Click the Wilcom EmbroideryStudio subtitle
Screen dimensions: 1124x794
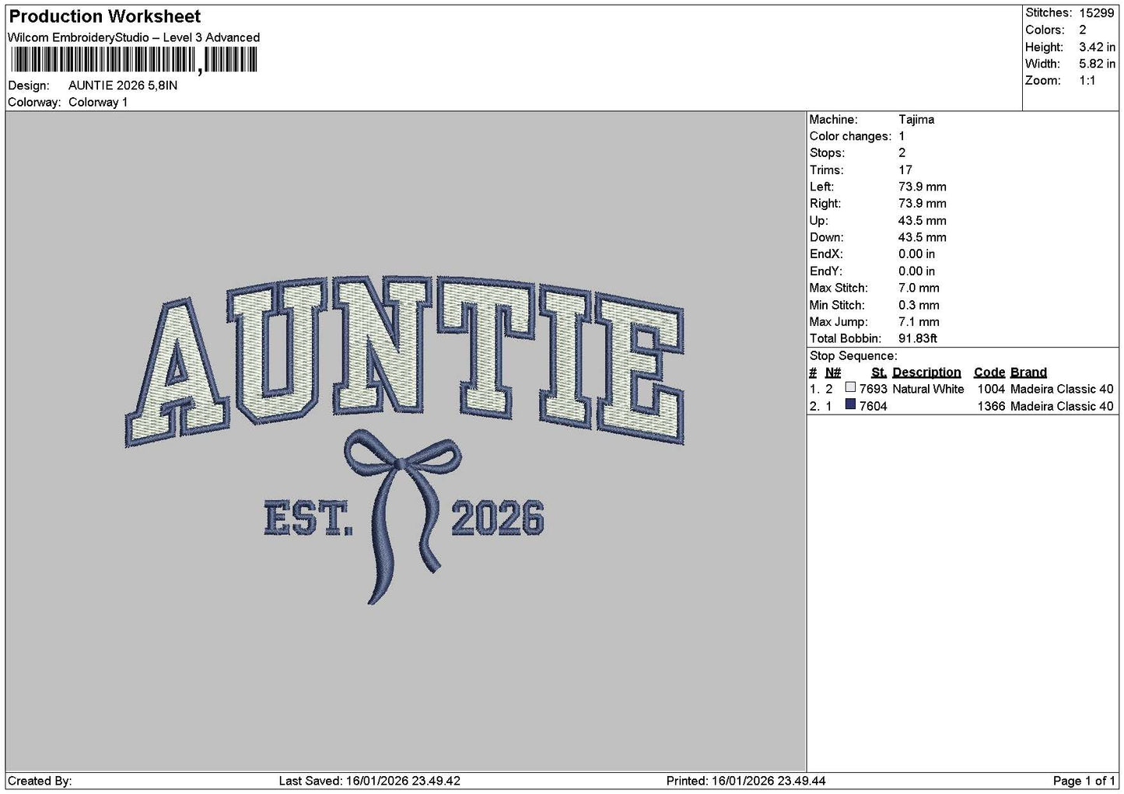pos(134,37)
